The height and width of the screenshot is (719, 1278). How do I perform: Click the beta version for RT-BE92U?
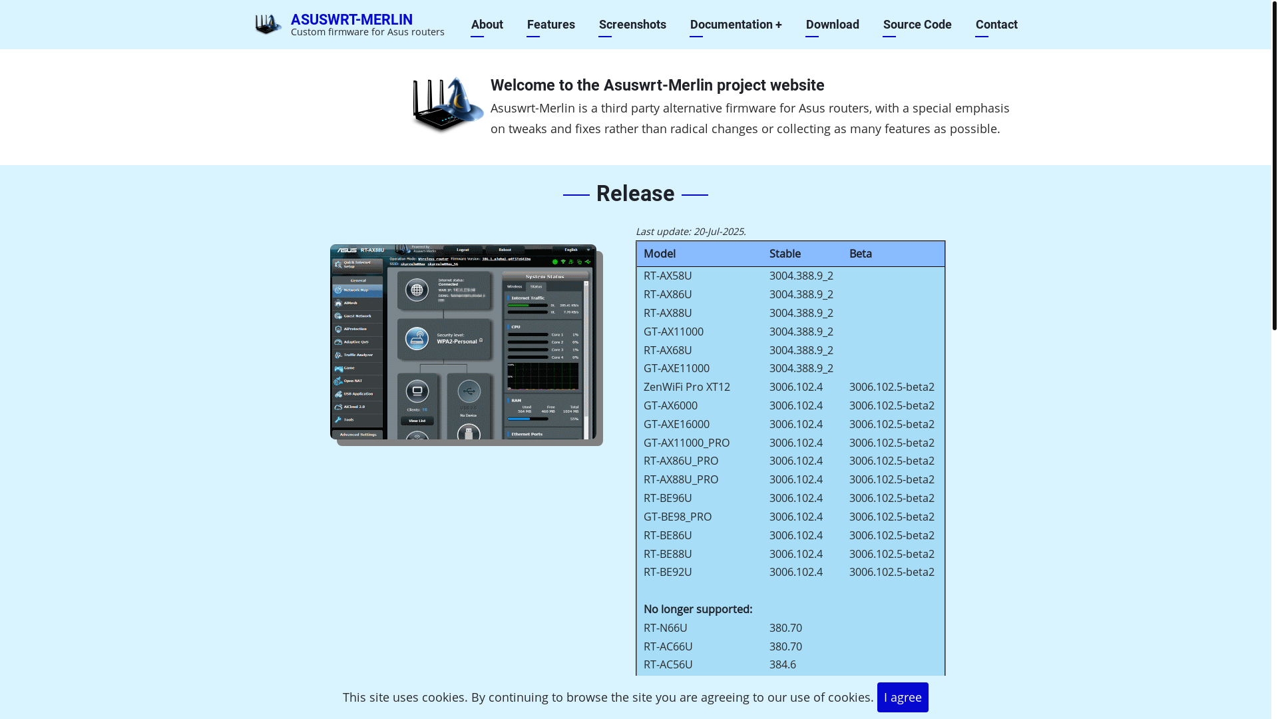tap(892, 572)
